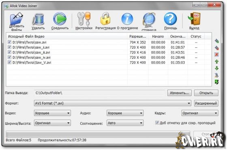This screenshot has height=150, width=227.
Task: Open the Формат AVI Format dropdown
Action: (112, 103)
